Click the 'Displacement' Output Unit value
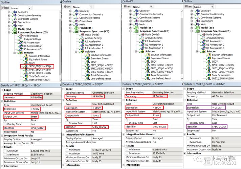This screenshot has width=241, height=169. (220, 115)
